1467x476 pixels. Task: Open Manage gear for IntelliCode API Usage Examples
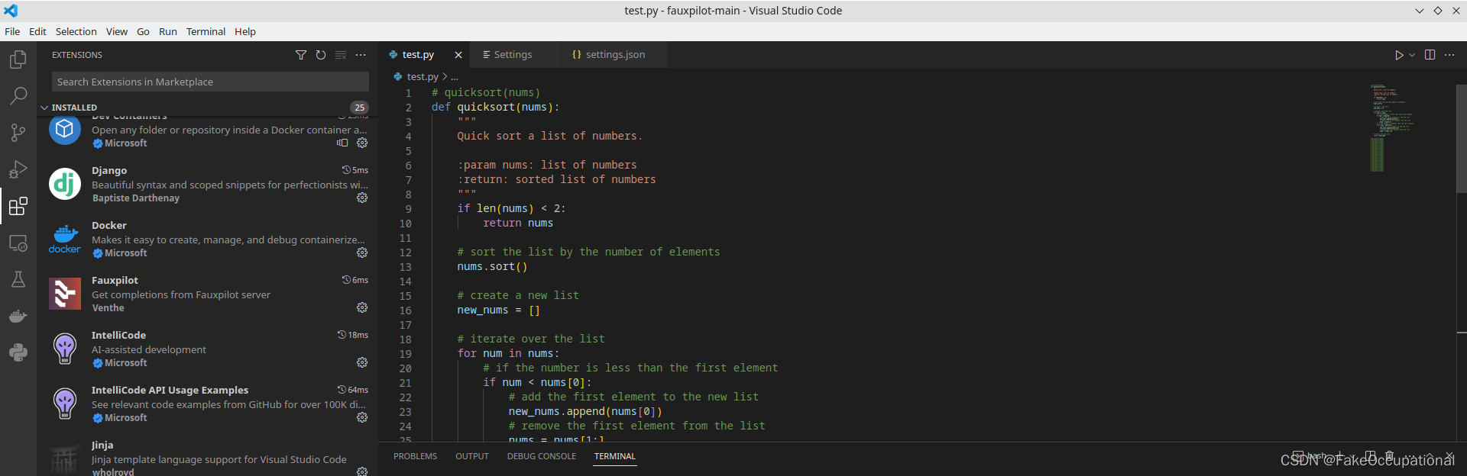pos(362,417)
